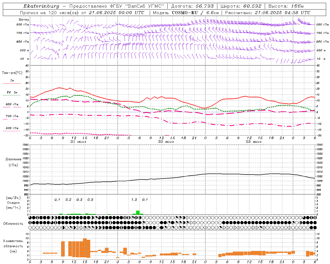330x264 pixels.
Task: Click the 'Давление' pressure panel label
Action: (13, 159)
